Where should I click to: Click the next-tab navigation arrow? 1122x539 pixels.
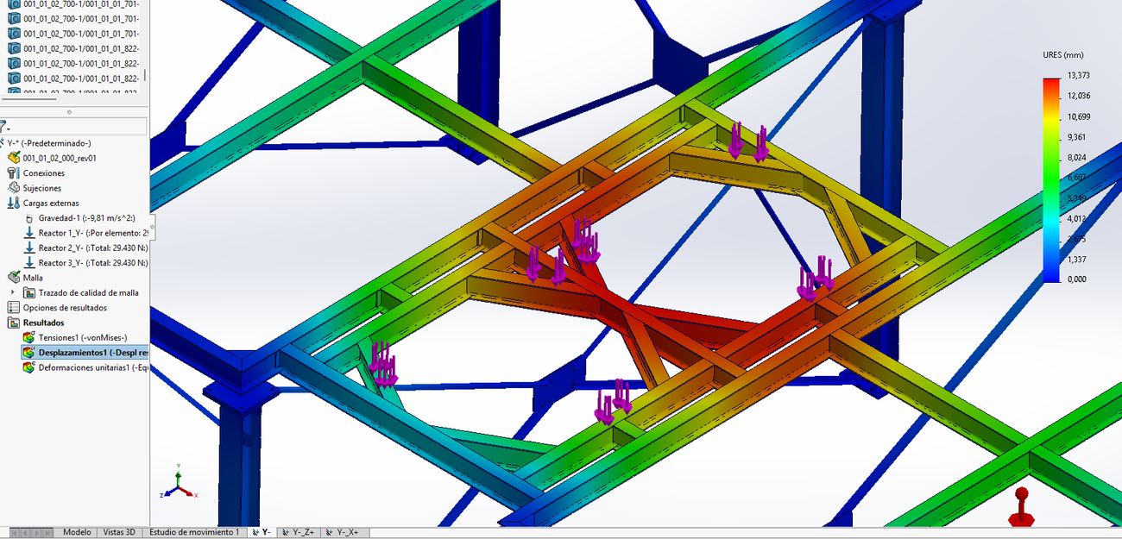(x=35, y=532)
